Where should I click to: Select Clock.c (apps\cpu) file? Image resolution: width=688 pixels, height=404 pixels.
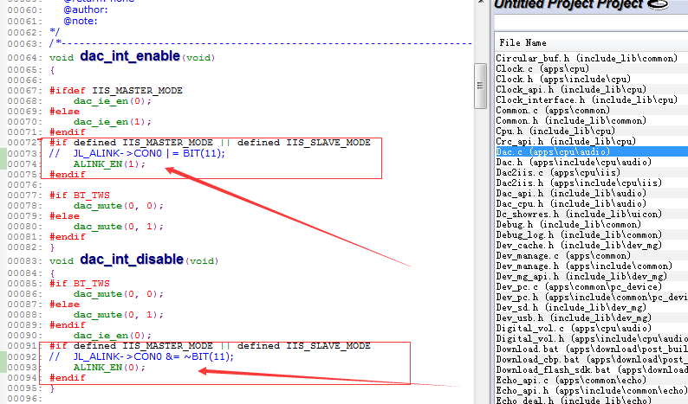pos(542,69)
